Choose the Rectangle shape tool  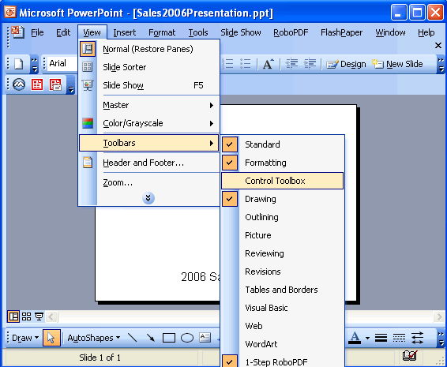(x=169, y=338)
